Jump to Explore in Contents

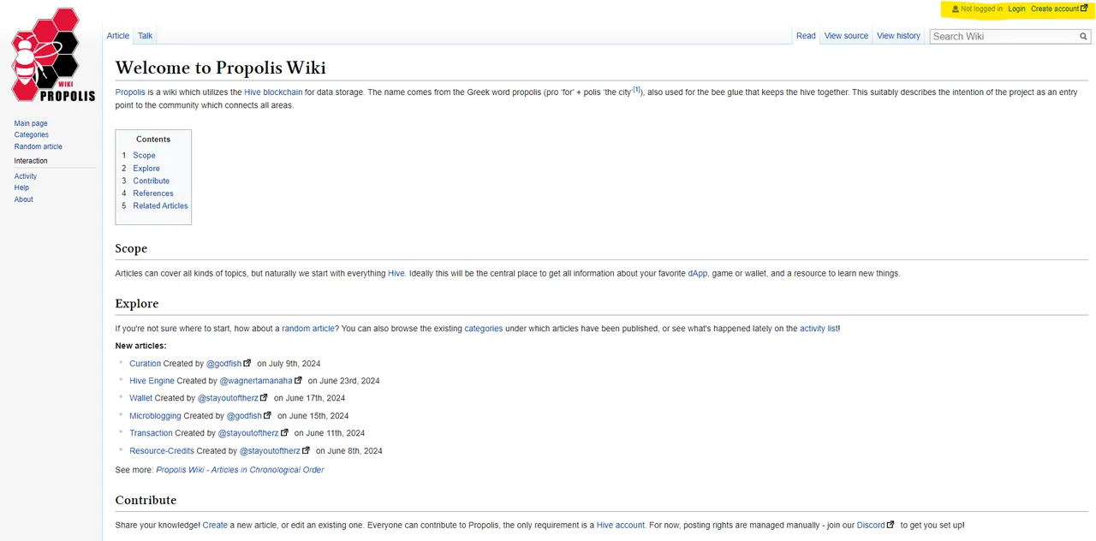click(146, 169)
